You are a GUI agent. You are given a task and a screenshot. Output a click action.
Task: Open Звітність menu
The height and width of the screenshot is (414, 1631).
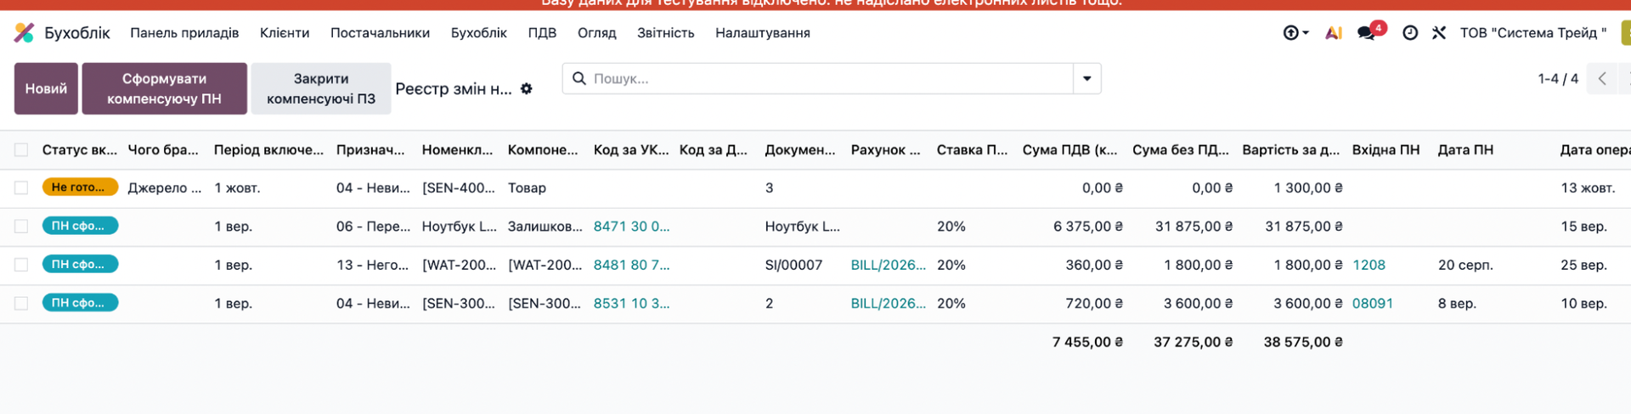pos(665,33)
